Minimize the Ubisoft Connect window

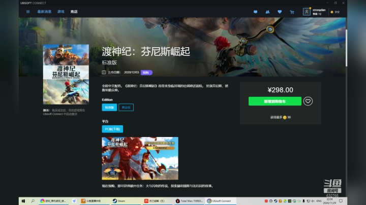[x=327, y=3]
